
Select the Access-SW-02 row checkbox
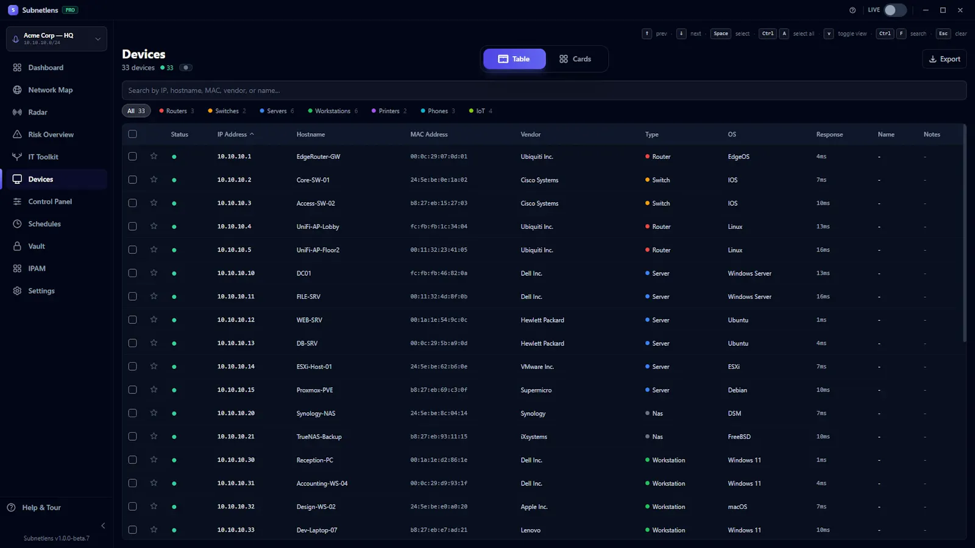(132, 203)
